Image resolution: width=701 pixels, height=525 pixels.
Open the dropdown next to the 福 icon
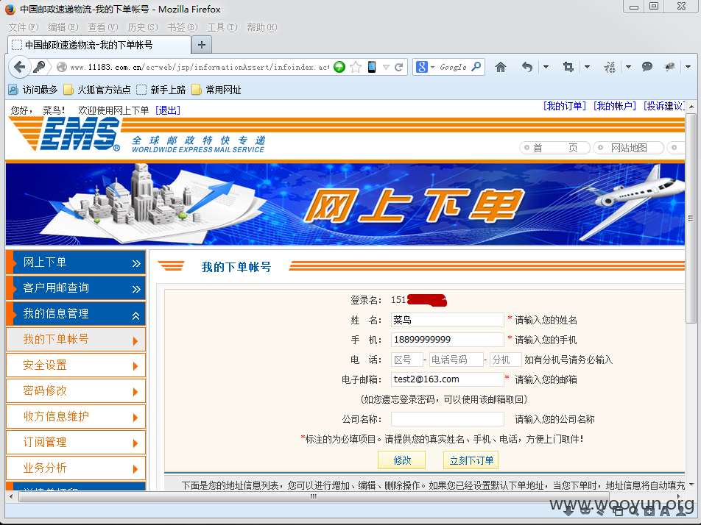tap(628, 67)
